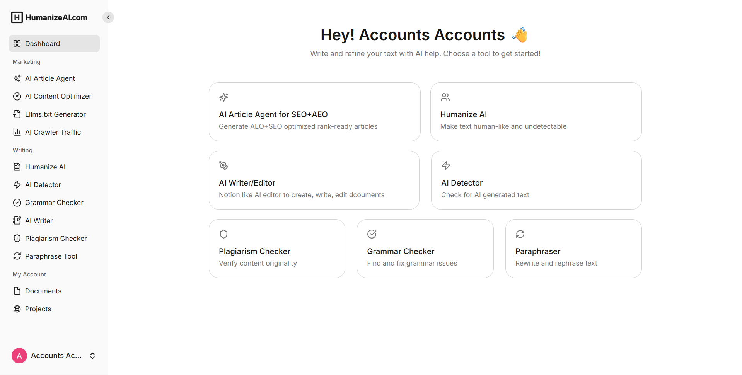Click the pink account avatar circle
This screenshot has width=742, height=375.
19,356
